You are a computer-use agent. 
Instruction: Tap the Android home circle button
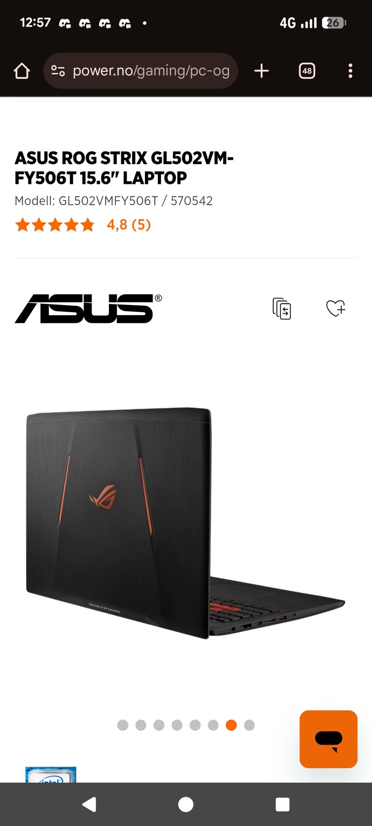[186, 804]
